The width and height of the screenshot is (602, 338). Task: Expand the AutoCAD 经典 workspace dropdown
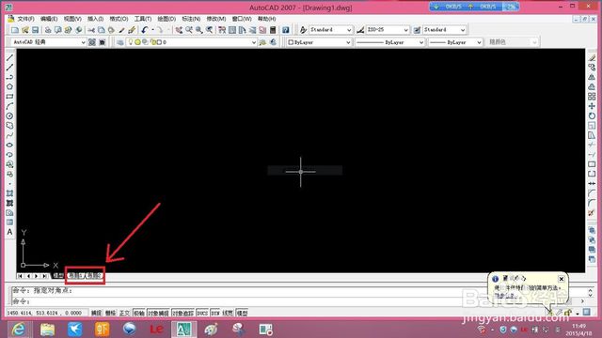click(x=48, y=42)
